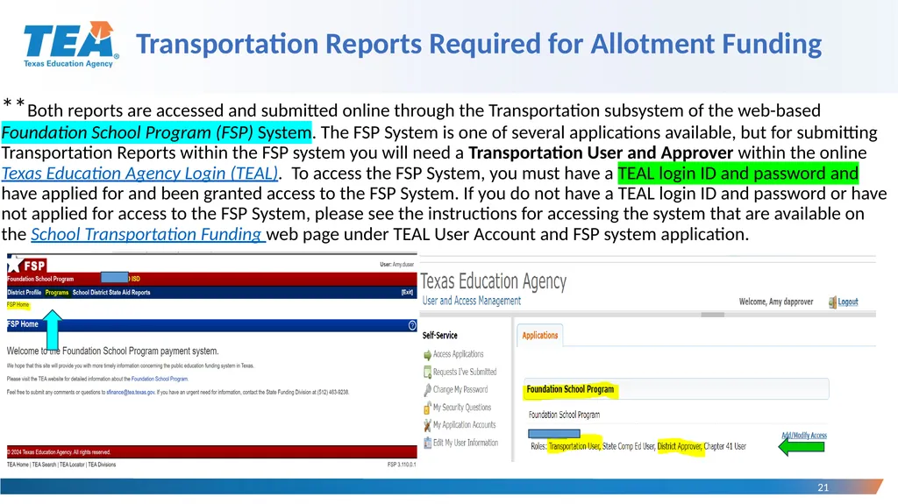This screenshot has height=504, width=898.
Task: Open School District State Aid Reports menu
Action: tap(111, 292)
